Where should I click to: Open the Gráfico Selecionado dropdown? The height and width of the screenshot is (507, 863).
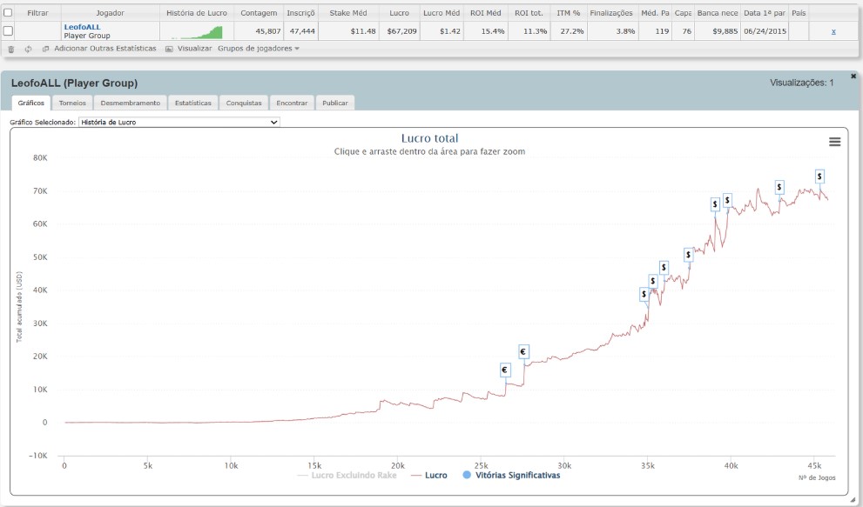coord(179,123)
